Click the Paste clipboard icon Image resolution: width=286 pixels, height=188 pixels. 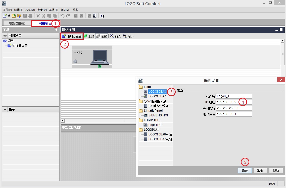[x=55, y=16]
